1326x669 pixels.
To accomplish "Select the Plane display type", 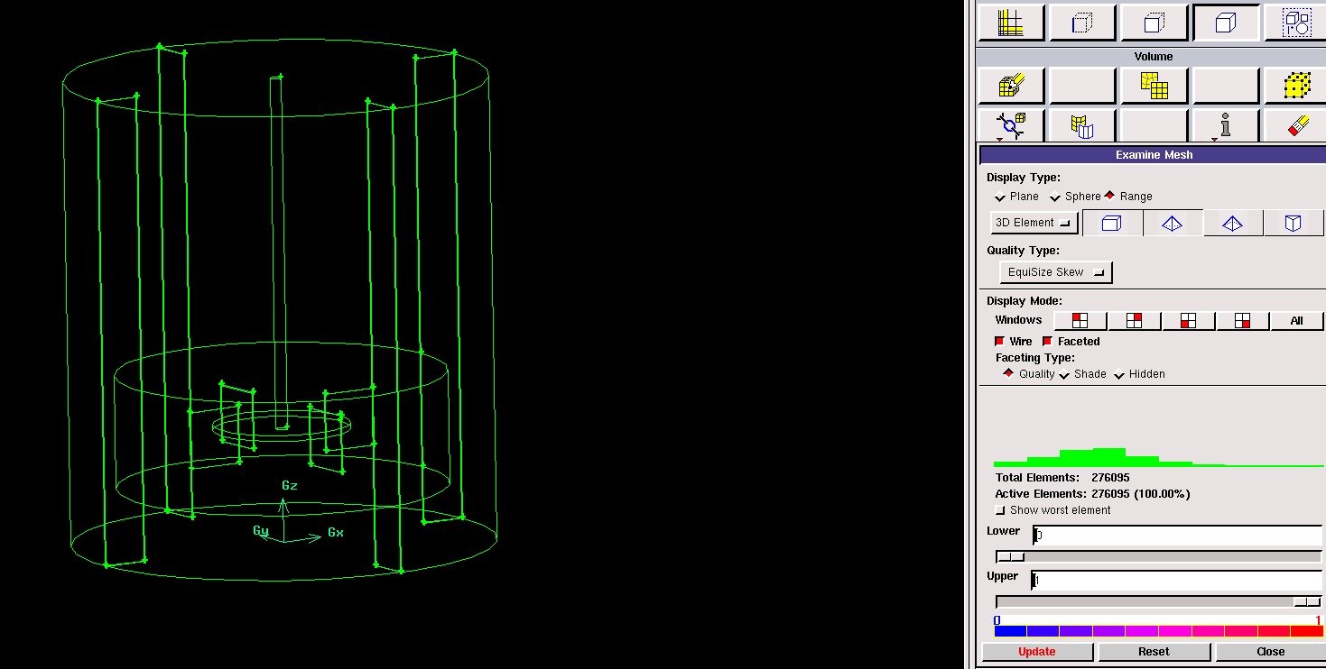I will click(x=1000, y=197).
